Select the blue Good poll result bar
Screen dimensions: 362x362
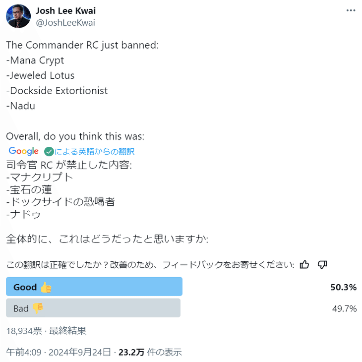tap(94, 287)
